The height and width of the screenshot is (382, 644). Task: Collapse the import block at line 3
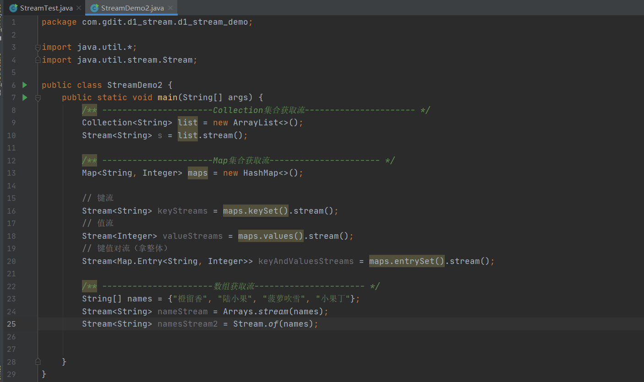[38, 48]
